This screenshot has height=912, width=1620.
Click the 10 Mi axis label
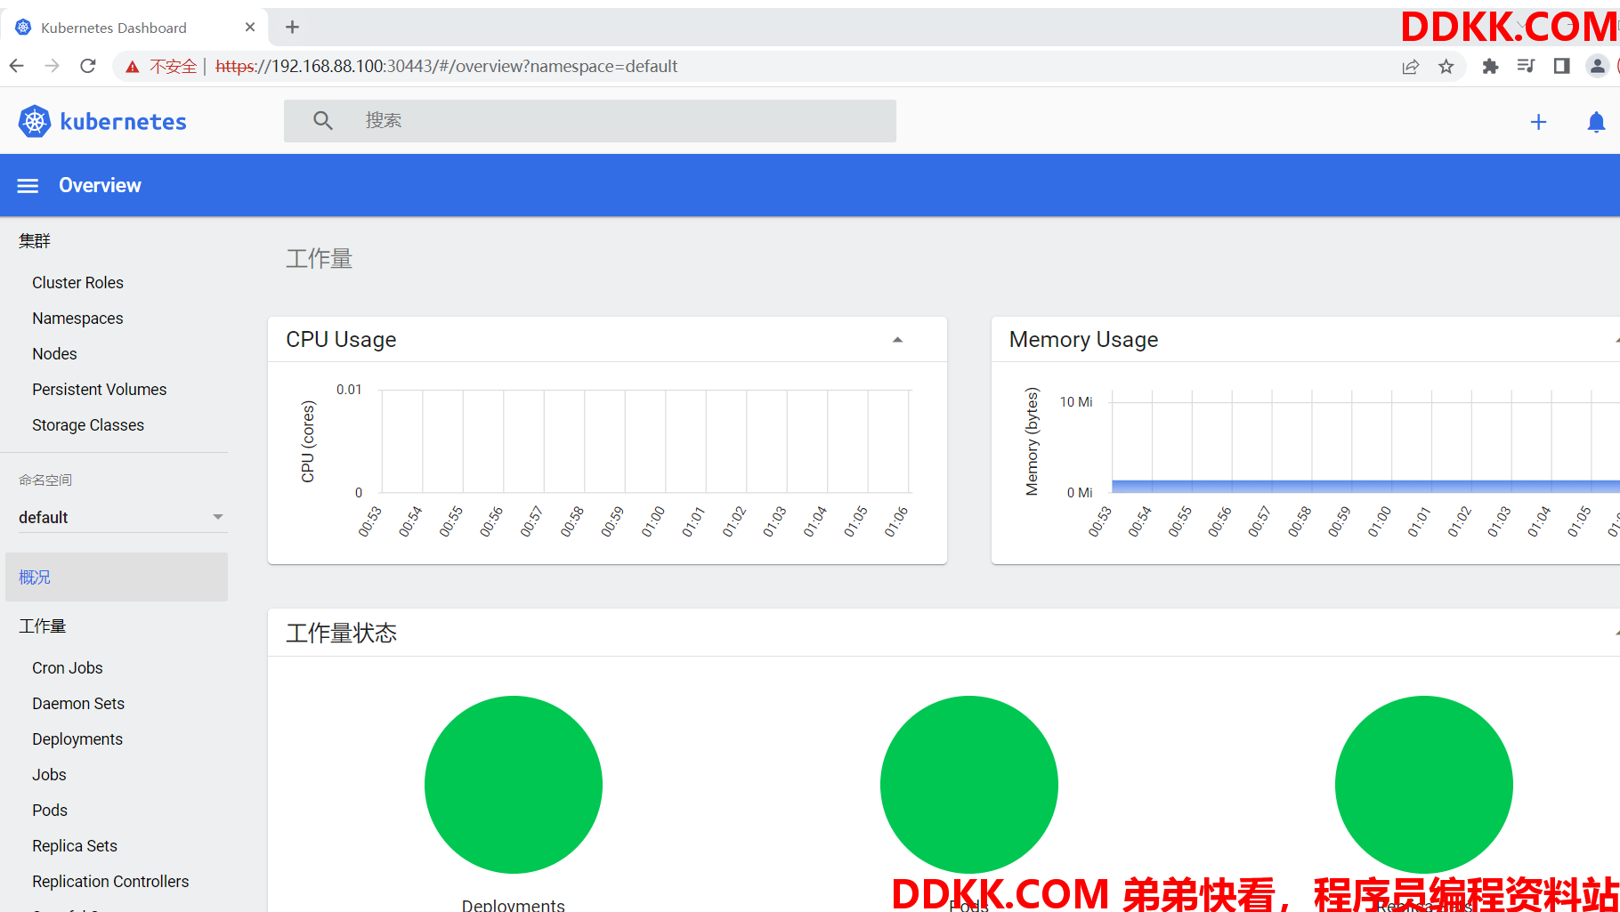coord(1075,402)
